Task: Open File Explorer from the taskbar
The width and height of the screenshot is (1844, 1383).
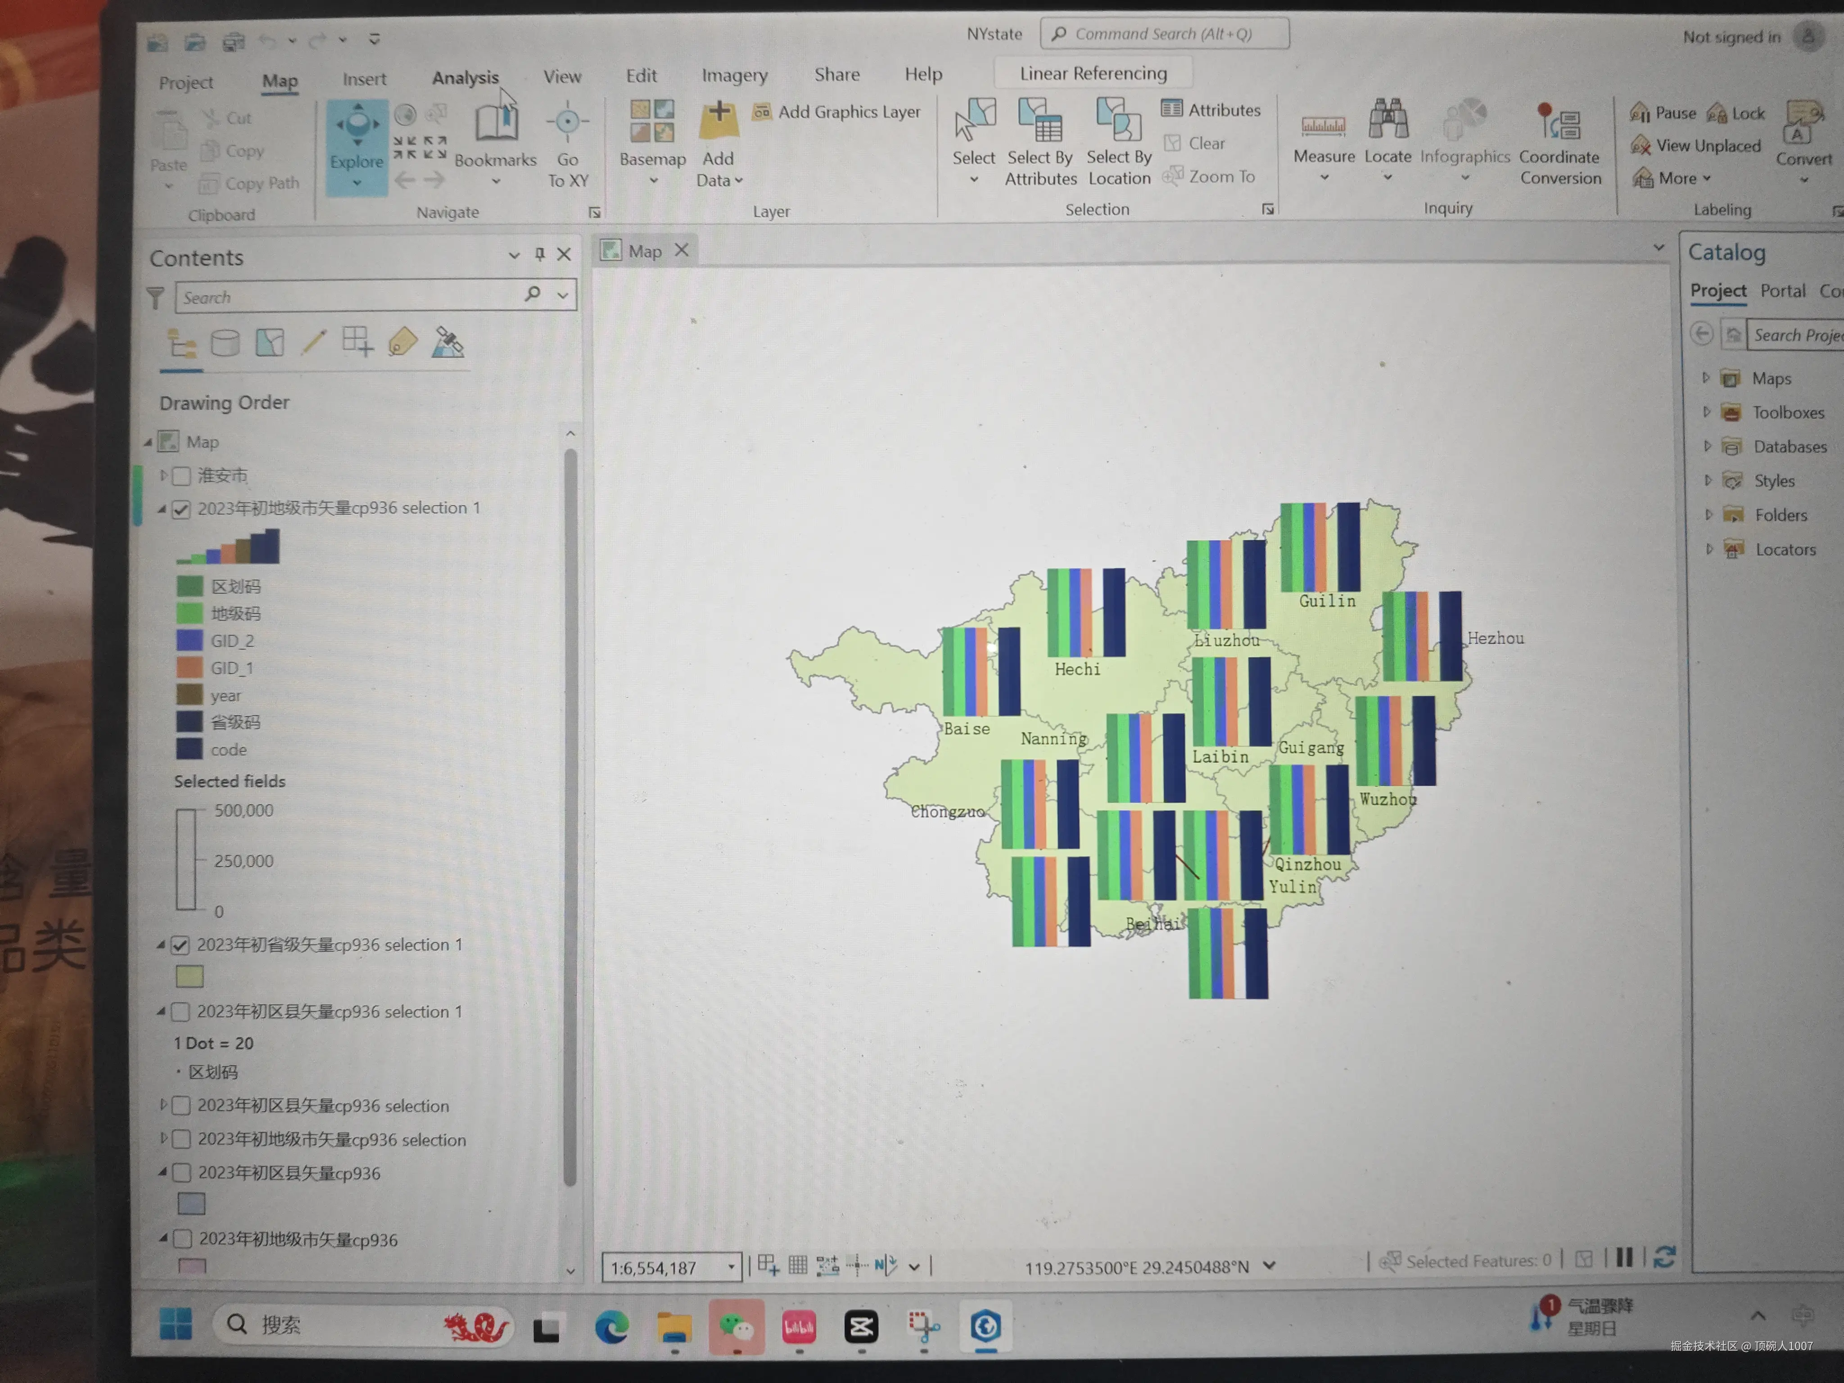Action: point(673,1326)
